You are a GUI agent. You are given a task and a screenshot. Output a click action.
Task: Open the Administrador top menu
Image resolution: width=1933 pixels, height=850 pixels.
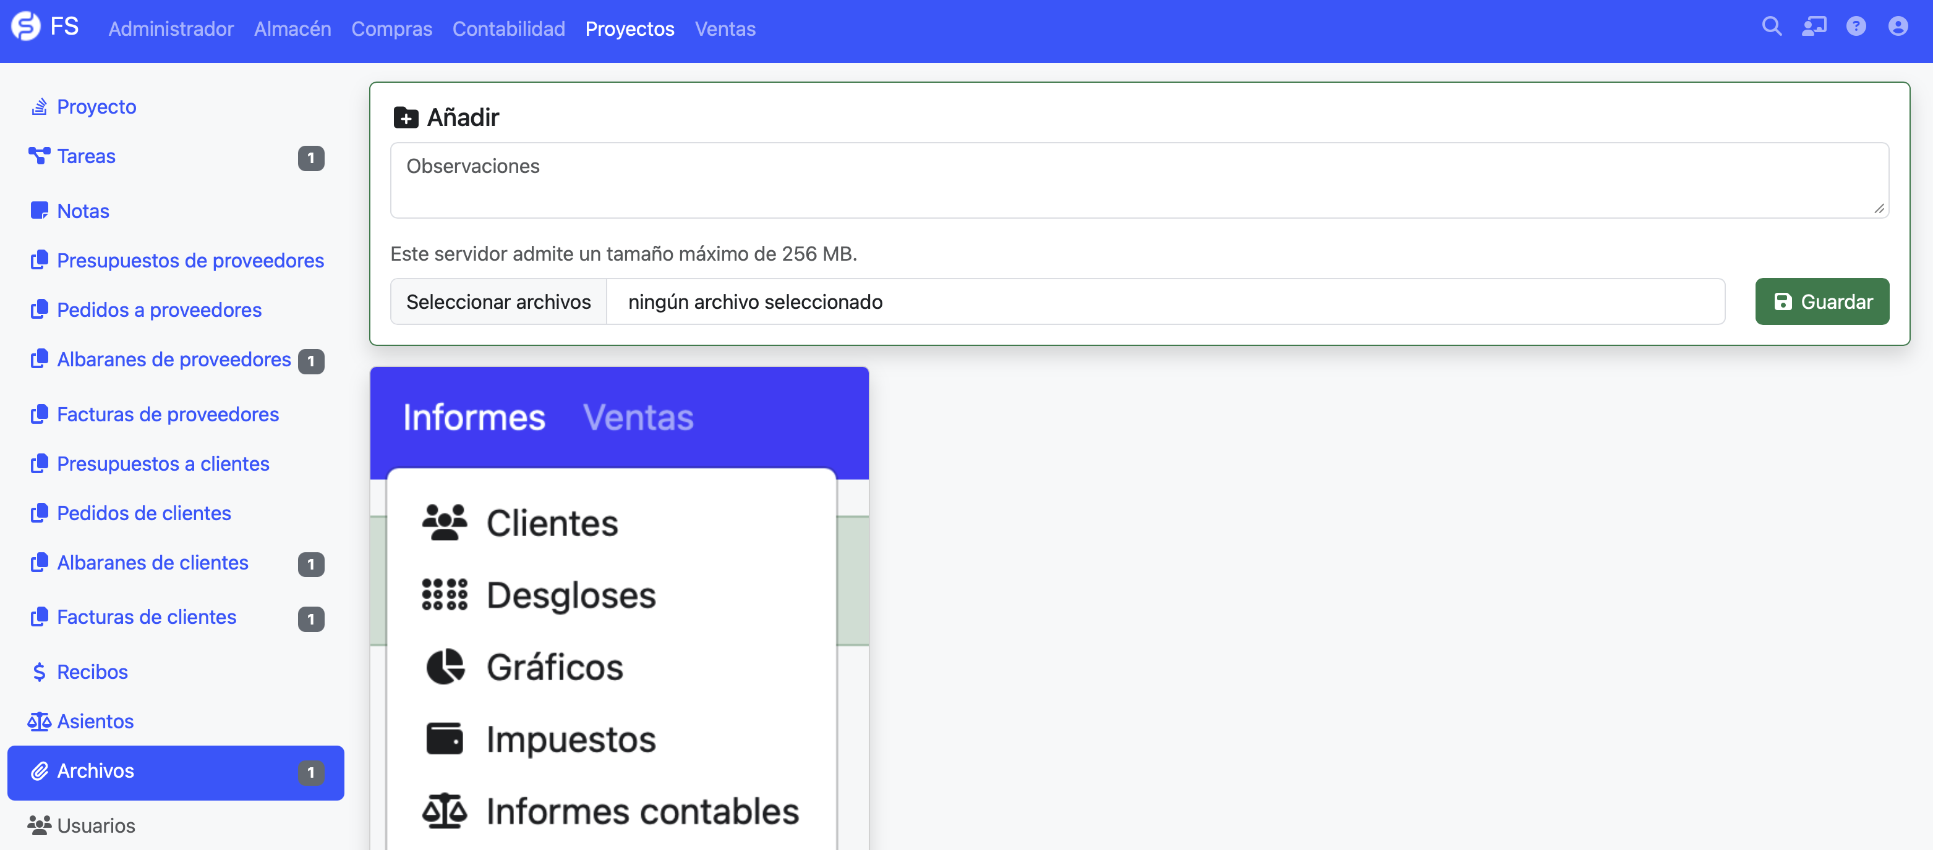[x=171, y=29]
